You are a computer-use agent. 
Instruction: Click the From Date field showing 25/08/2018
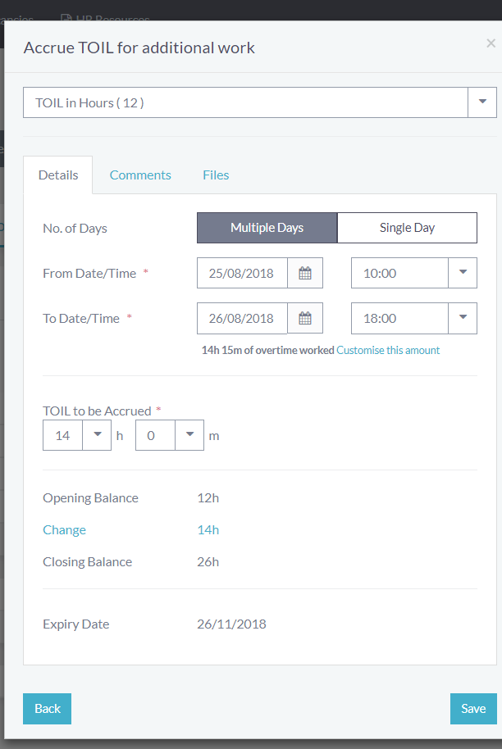242,274
